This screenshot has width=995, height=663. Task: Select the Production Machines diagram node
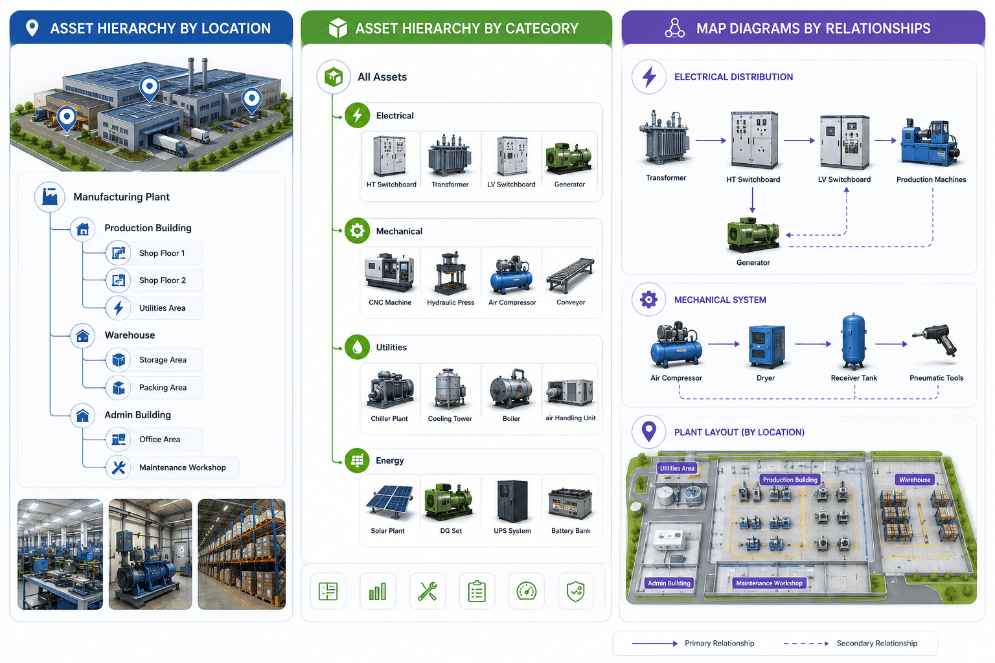(931, 151)
